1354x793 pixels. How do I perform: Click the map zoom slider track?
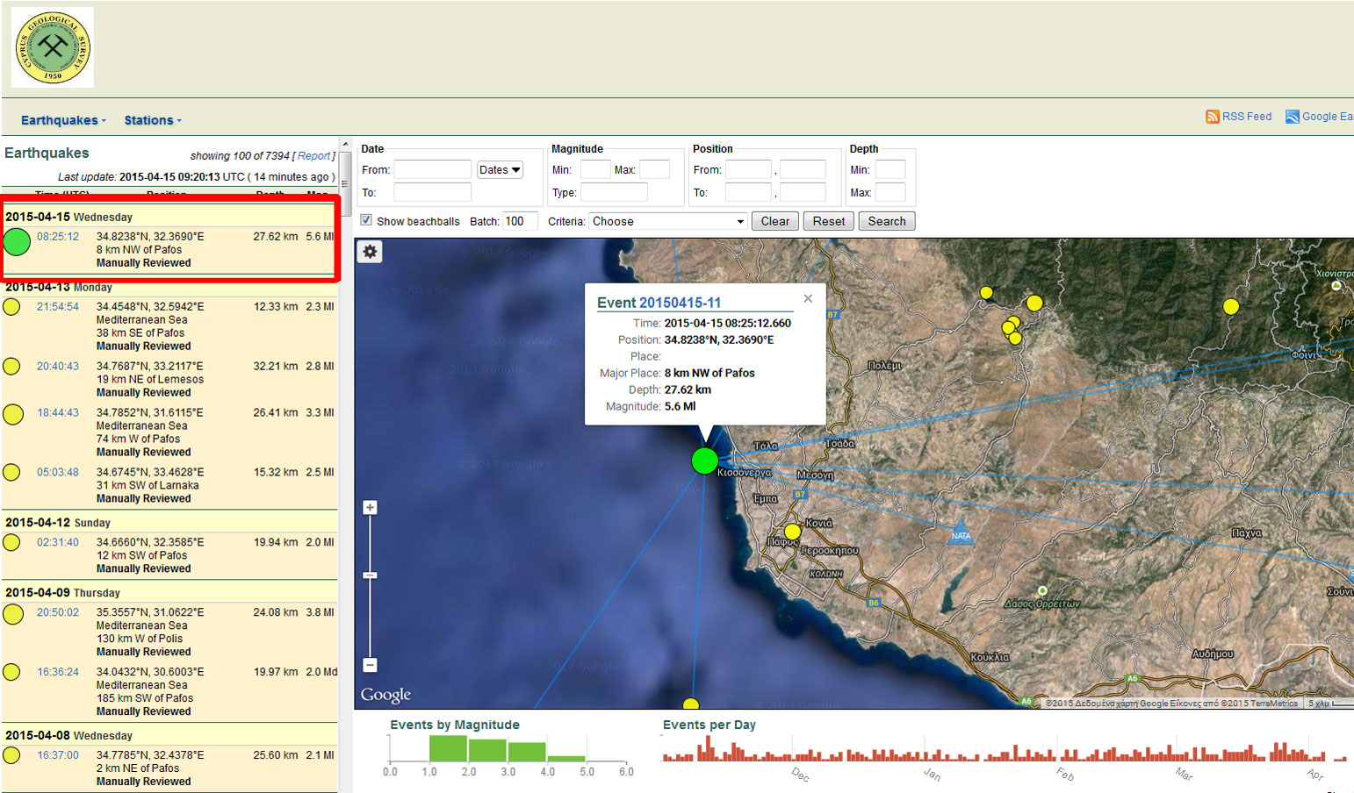coord(371,614)
